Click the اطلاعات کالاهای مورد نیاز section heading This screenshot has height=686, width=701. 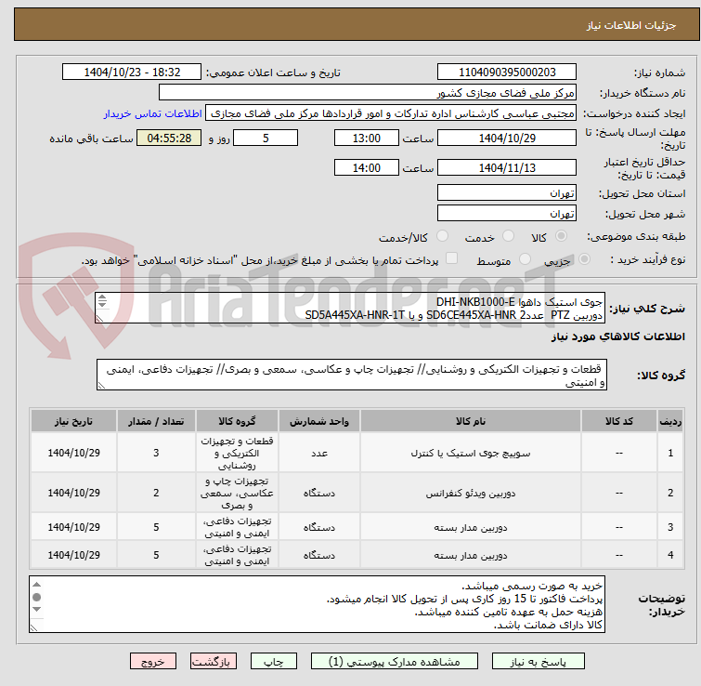point(617,336)
